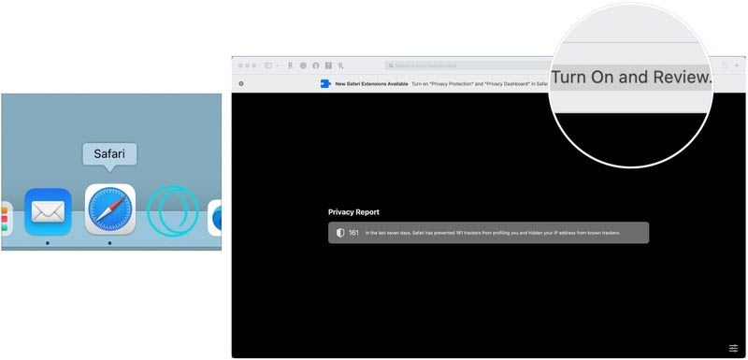
Task: Click the GitHub extension icon in toolbar
Action: (315, 65)
